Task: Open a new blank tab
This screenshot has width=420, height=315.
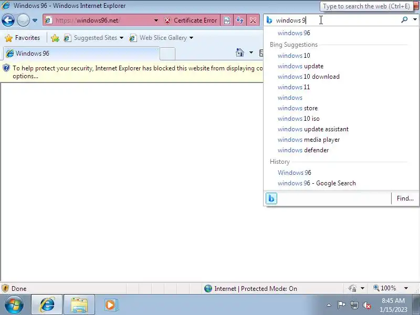Action: 167,54
